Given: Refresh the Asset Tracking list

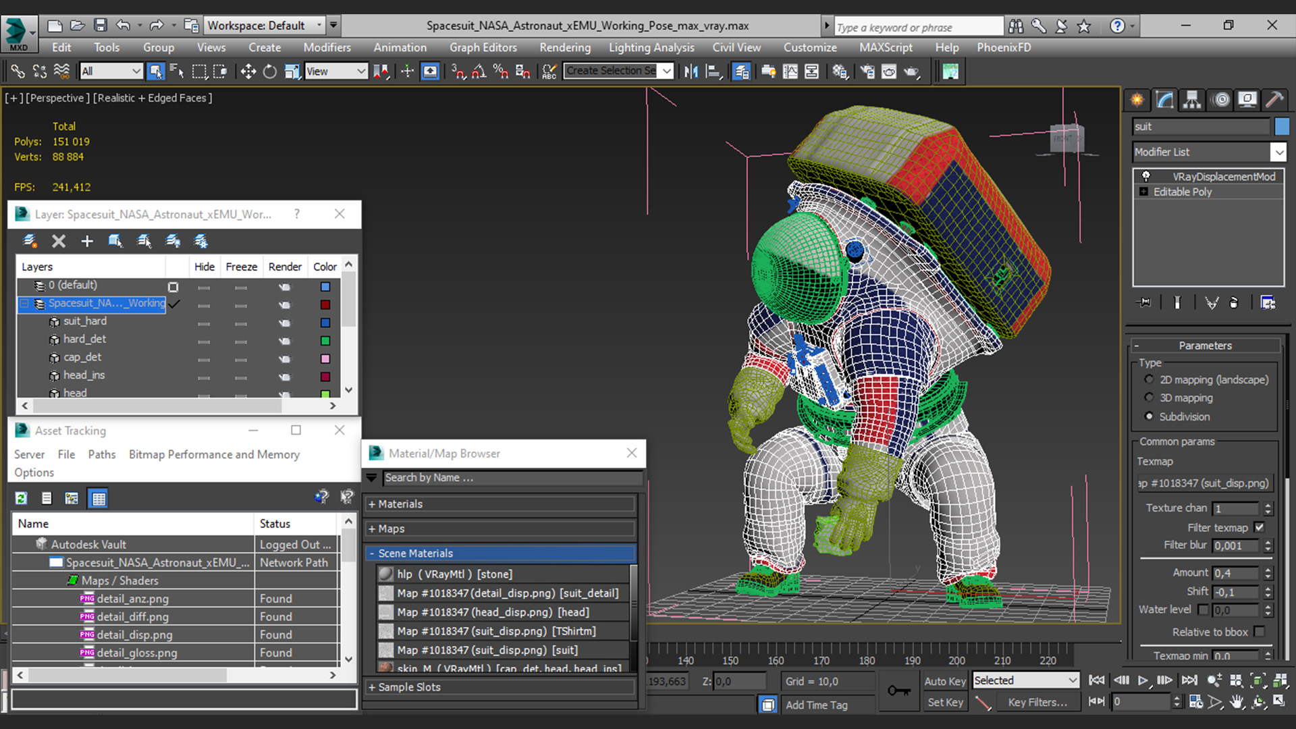Looking at the screenshot, I should point(21,498).
